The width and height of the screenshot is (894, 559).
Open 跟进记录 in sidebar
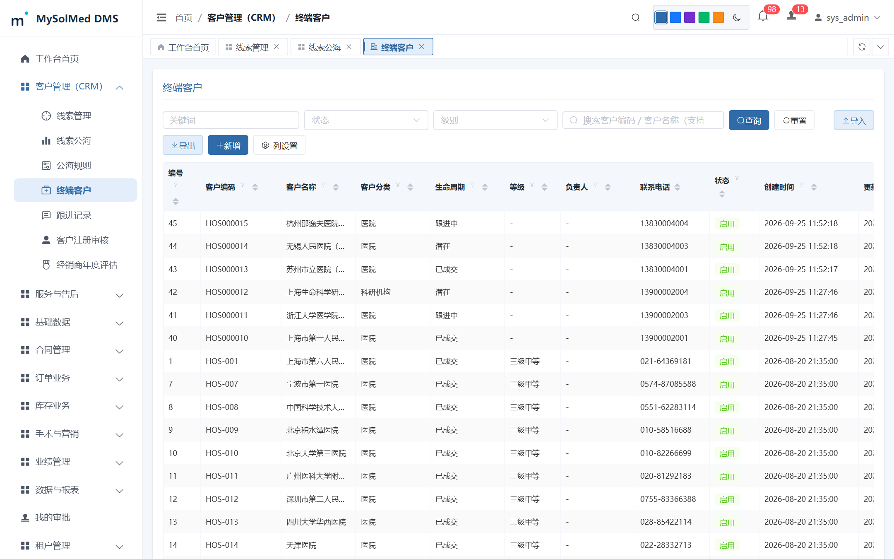[x=75, y=215]
